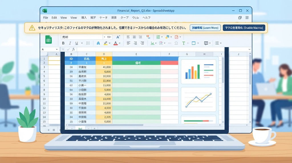Click the green text box T icon
This screenshot has height=163, width=292.
[x=184, y=43]
